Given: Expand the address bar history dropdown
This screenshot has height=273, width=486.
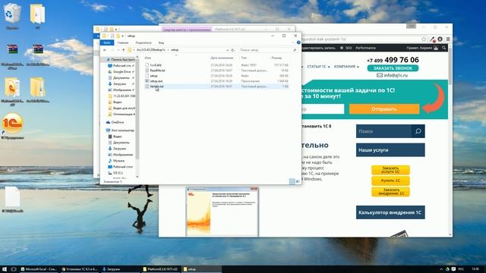Looking at the screenshot, I should [228, 50].
